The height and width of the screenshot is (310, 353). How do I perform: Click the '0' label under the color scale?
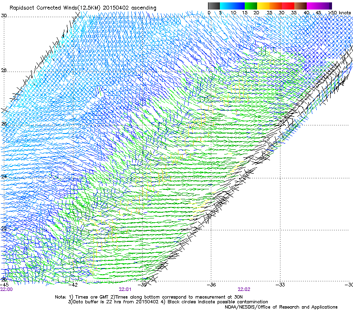[x=209, y=13]
